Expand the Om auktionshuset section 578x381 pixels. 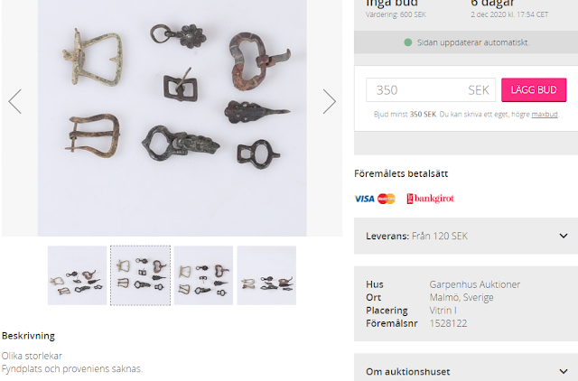point(466,371)
